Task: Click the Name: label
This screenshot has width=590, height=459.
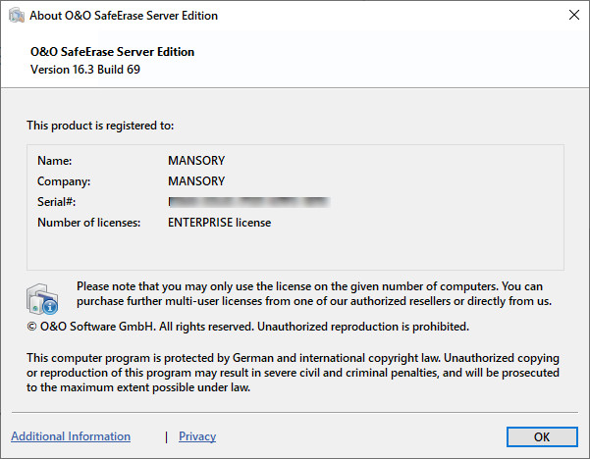Action: click(55, 160)
